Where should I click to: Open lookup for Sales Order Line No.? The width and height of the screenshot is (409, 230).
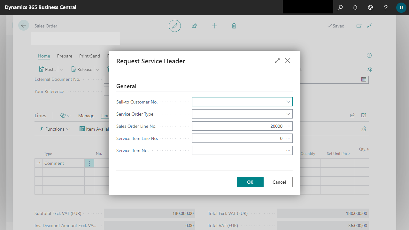(x=288, y=126)
